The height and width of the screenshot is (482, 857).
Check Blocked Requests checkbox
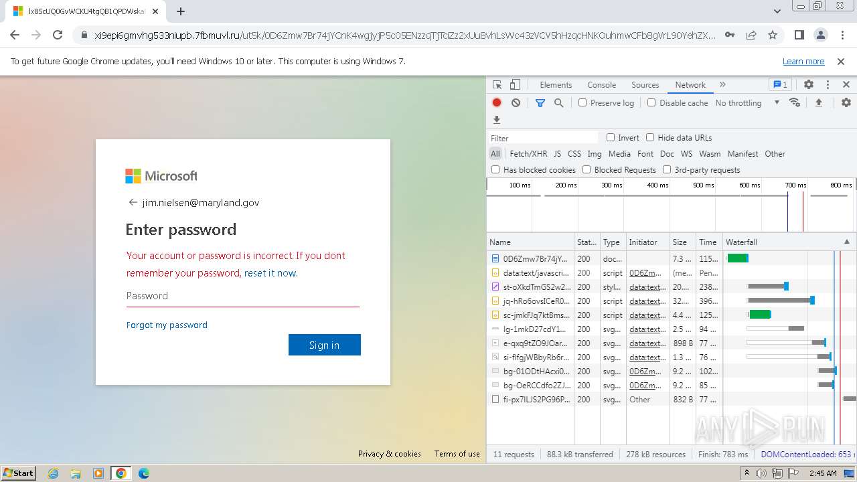coord(587,169)
